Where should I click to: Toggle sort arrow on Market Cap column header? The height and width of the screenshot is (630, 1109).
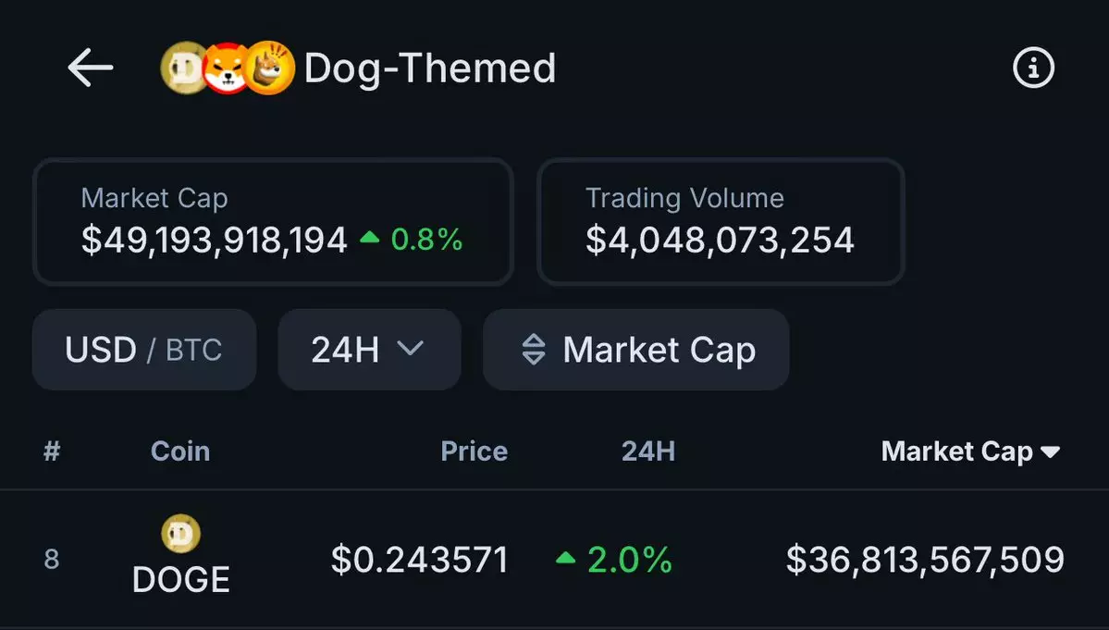pyautogui.click(x=1050, y=452)
